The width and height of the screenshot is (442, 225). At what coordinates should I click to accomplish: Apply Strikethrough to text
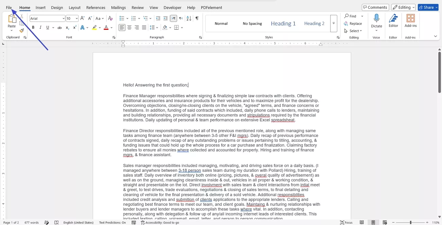coord(60,27)
